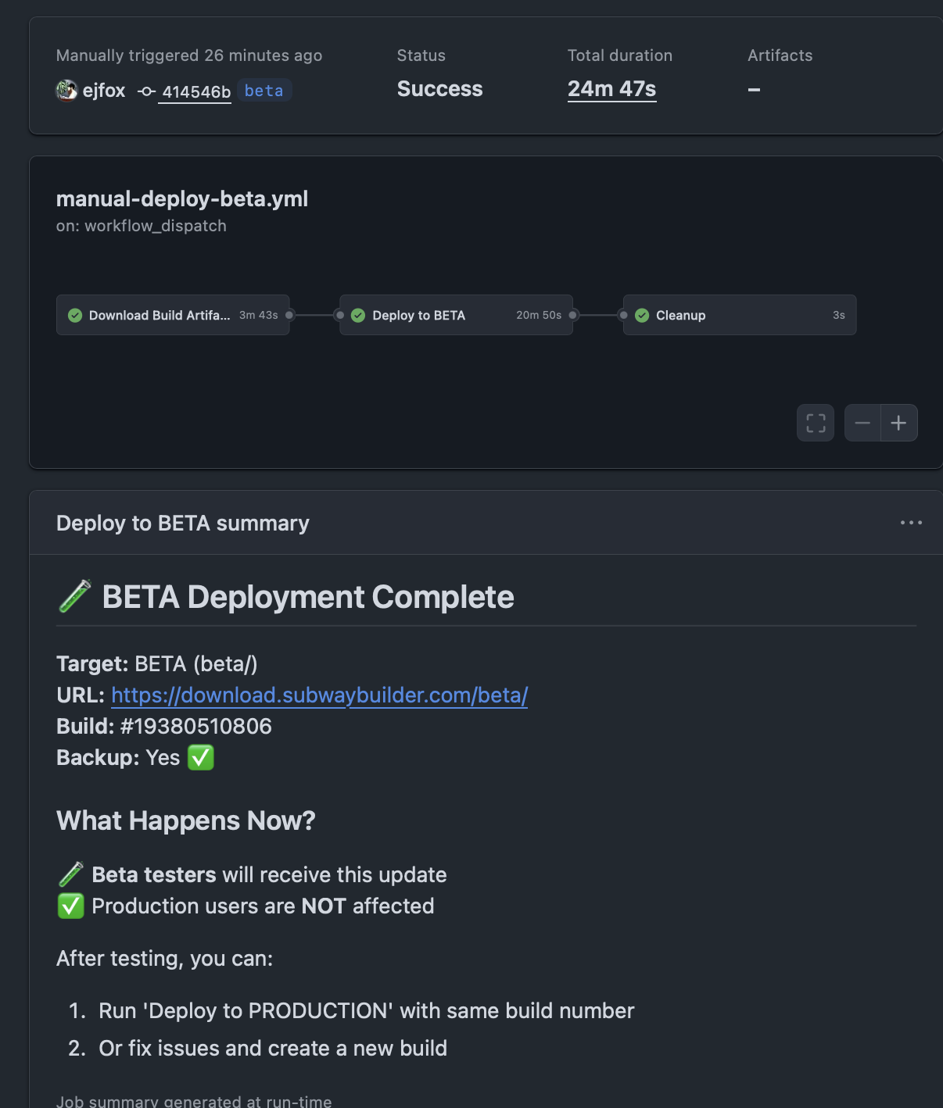The image size is (943, 1108).
Task: Click the green success check on Download Build Artifacts
Action: (75, 315)
